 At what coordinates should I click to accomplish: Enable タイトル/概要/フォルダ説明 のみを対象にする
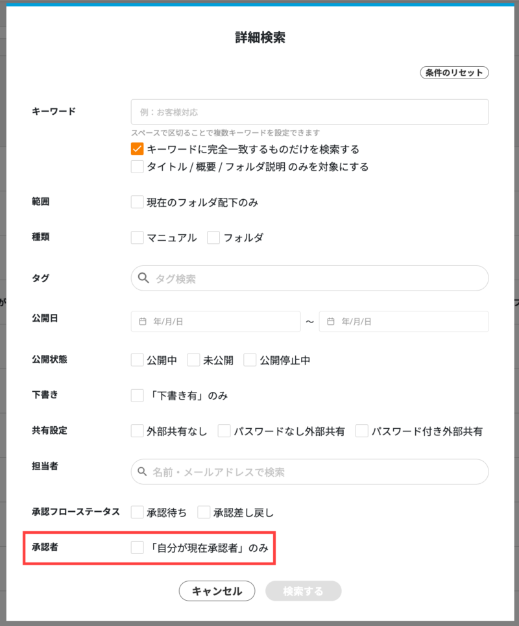pyautogui.click(x=137, y=166)
